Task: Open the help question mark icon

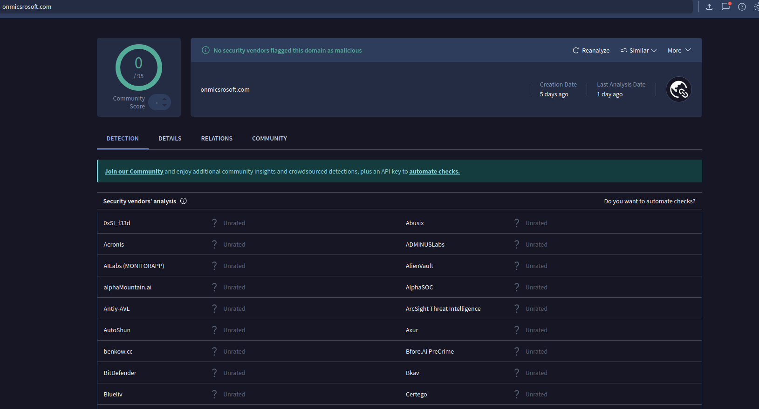Action: (742, 7)
